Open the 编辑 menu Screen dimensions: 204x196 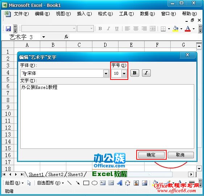click(x=42, y=14)
